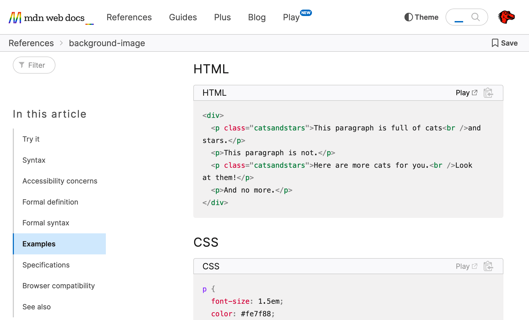Open the Plus menu
Viewport: 529px width, 320px height.
[x=222, y=17]
